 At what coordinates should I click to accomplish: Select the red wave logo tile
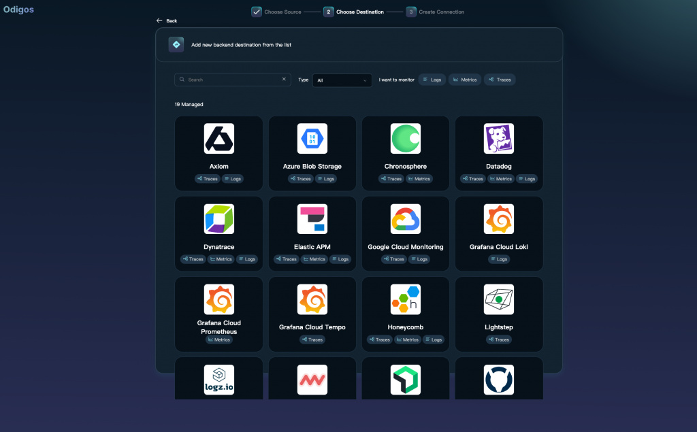tap(312, 380)
